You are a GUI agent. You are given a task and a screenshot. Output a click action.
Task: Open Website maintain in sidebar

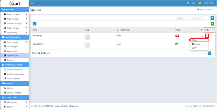(x=14, y=79)
